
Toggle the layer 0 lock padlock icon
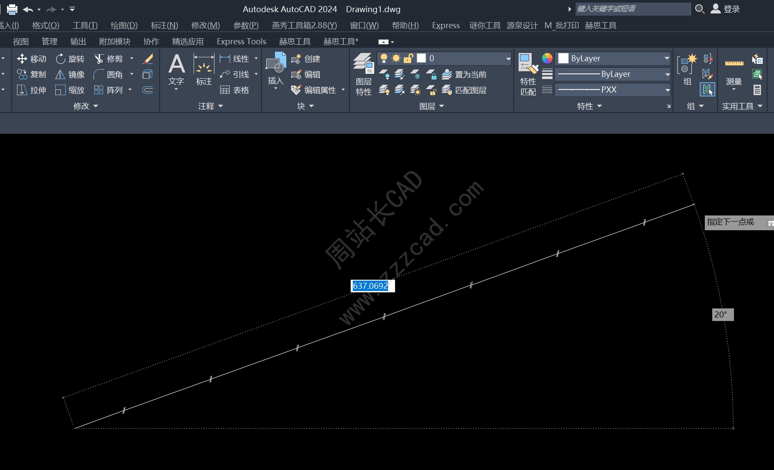pos(408,58)
